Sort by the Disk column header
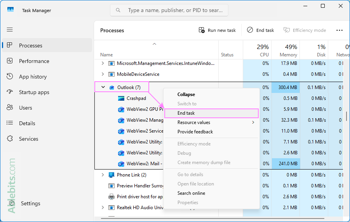 314,50
